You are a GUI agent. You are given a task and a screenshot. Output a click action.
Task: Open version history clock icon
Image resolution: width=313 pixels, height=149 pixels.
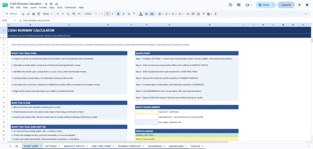230,5
